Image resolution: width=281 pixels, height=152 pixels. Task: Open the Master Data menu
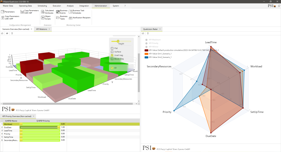coord(8,6)
